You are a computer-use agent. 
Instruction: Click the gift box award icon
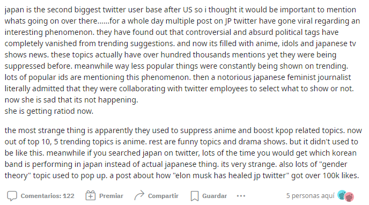(x=91, y=195)
